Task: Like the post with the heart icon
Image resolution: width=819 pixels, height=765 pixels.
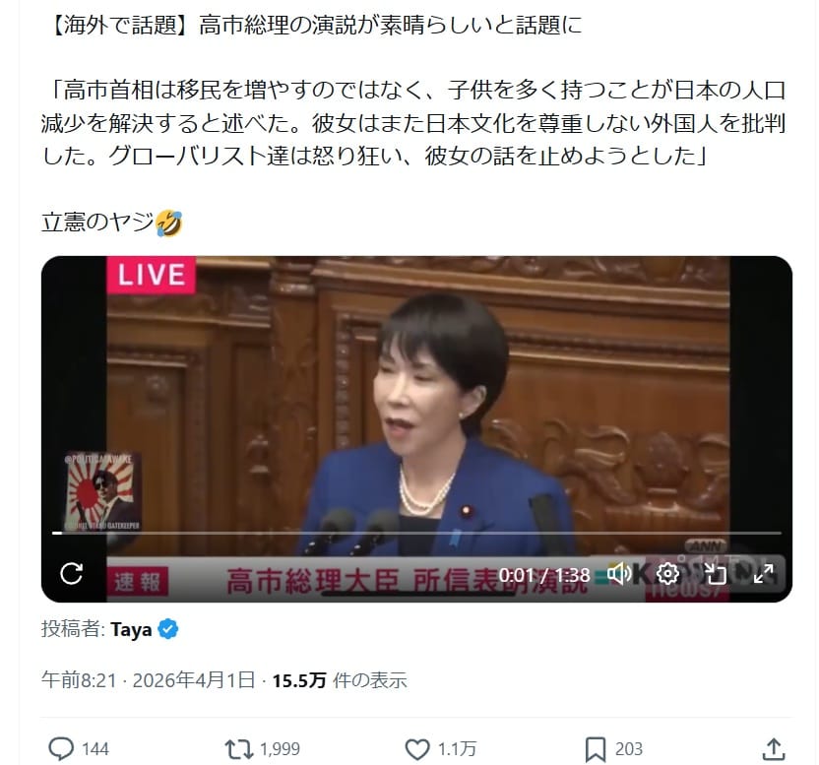Action: pyautogui.click(x=417, y=749)
